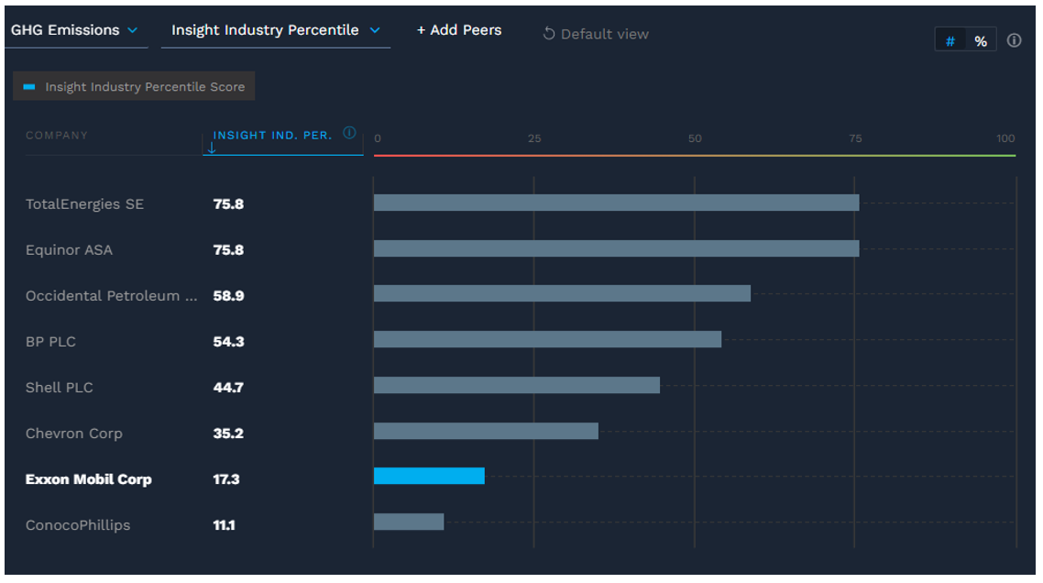
Task: Switch to the % percent view
Action: pyautogui.click(x=981, y=41)
